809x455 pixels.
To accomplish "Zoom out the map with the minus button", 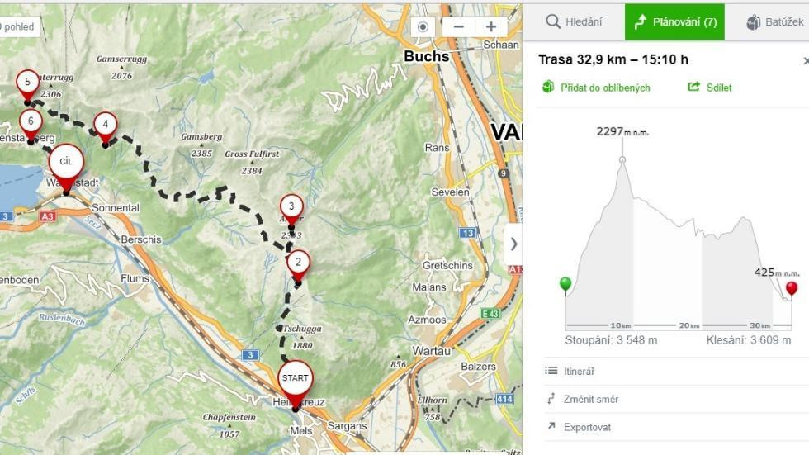I will [x=459, y=26].
